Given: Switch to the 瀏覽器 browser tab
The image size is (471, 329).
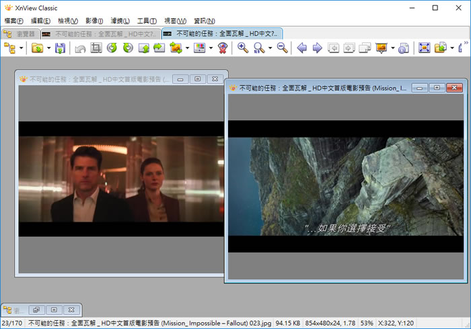Looking at the screenshot, I should click(x=20, y=34).
